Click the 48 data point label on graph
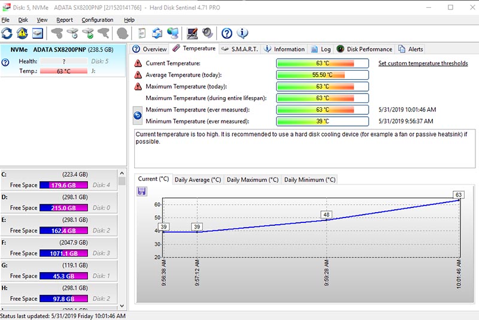This screenshot has height=320, width=479. (326, 215)
